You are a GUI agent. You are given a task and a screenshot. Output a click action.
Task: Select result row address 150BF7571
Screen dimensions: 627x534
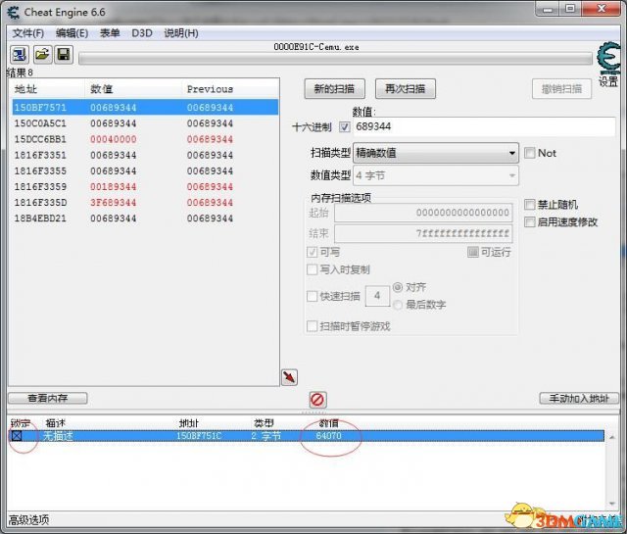(x=145, y=107)
